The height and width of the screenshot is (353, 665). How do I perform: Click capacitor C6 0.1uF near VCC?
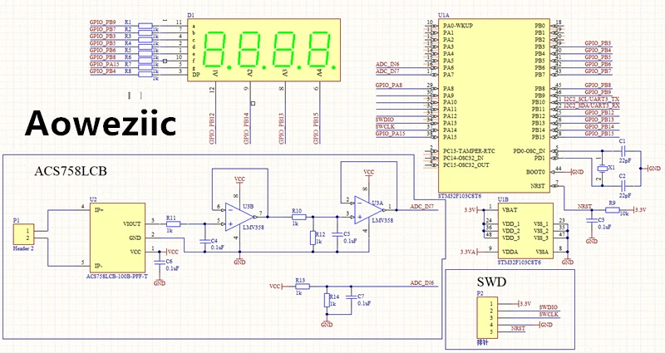click(160, 262)
